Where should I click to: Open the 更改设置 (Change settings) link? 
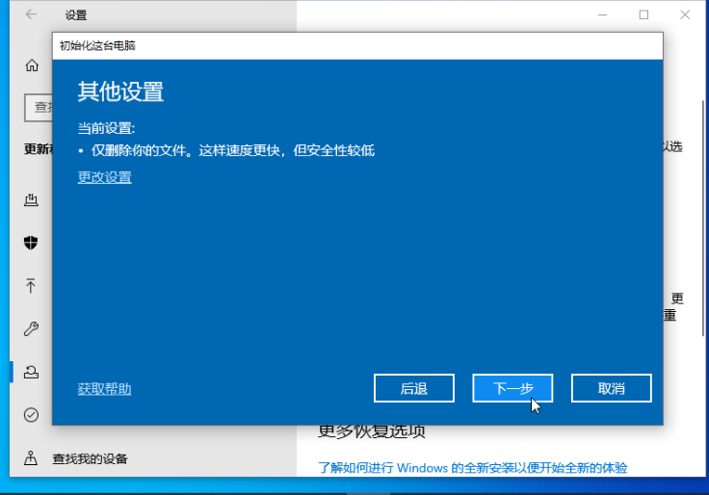pyautogui.click(x=104, y=177)
